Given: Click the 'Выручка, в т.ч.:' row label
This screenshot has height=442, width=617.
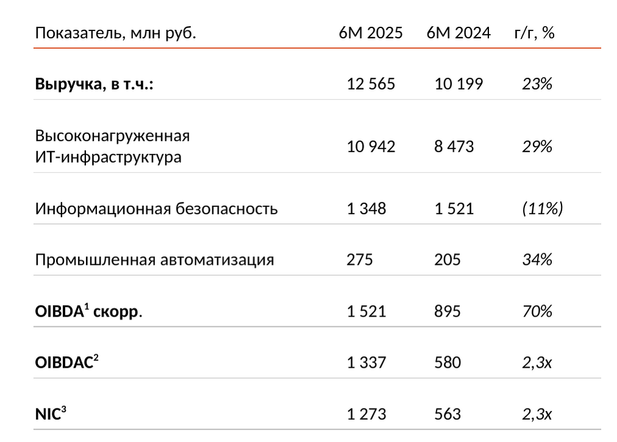Looking at the screenshot, I should point(94,84).
